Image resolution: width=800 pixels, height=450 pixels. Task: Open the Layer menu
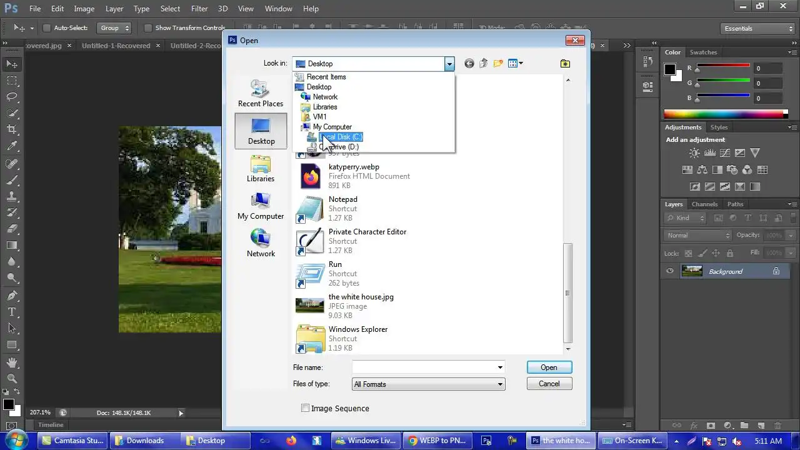114,9
